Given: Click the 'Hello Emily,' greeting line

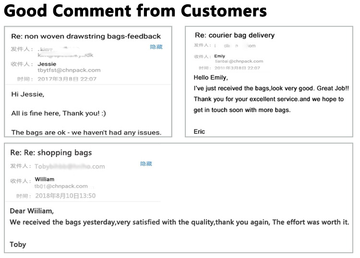Looking at the screenshot, I should pos(210,78).
